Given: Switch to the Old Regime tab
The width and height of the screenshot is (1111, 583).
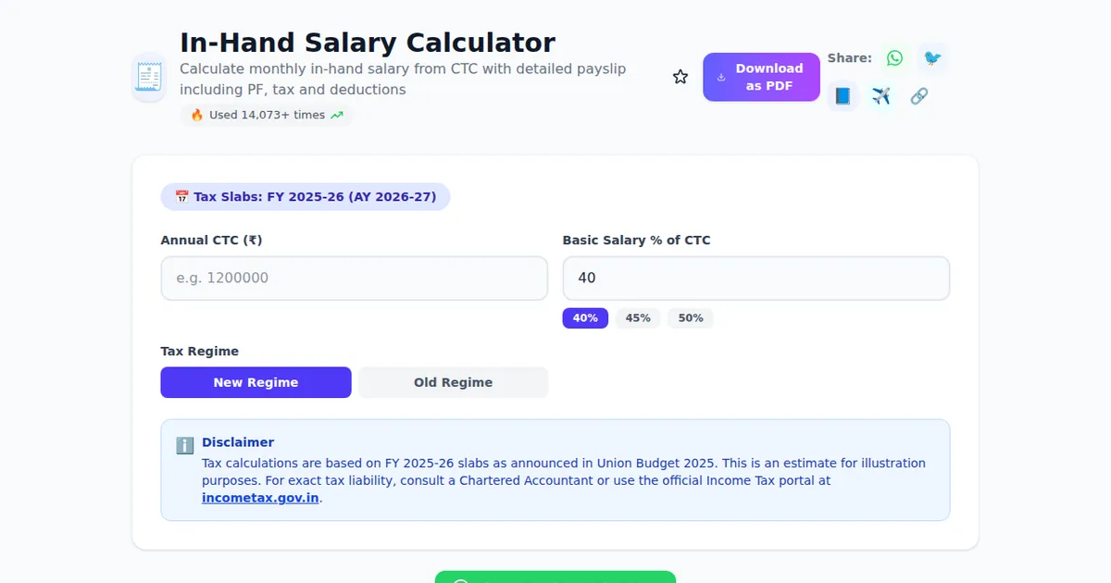Looking at the screenshot, I should click(x=453, y=382).
